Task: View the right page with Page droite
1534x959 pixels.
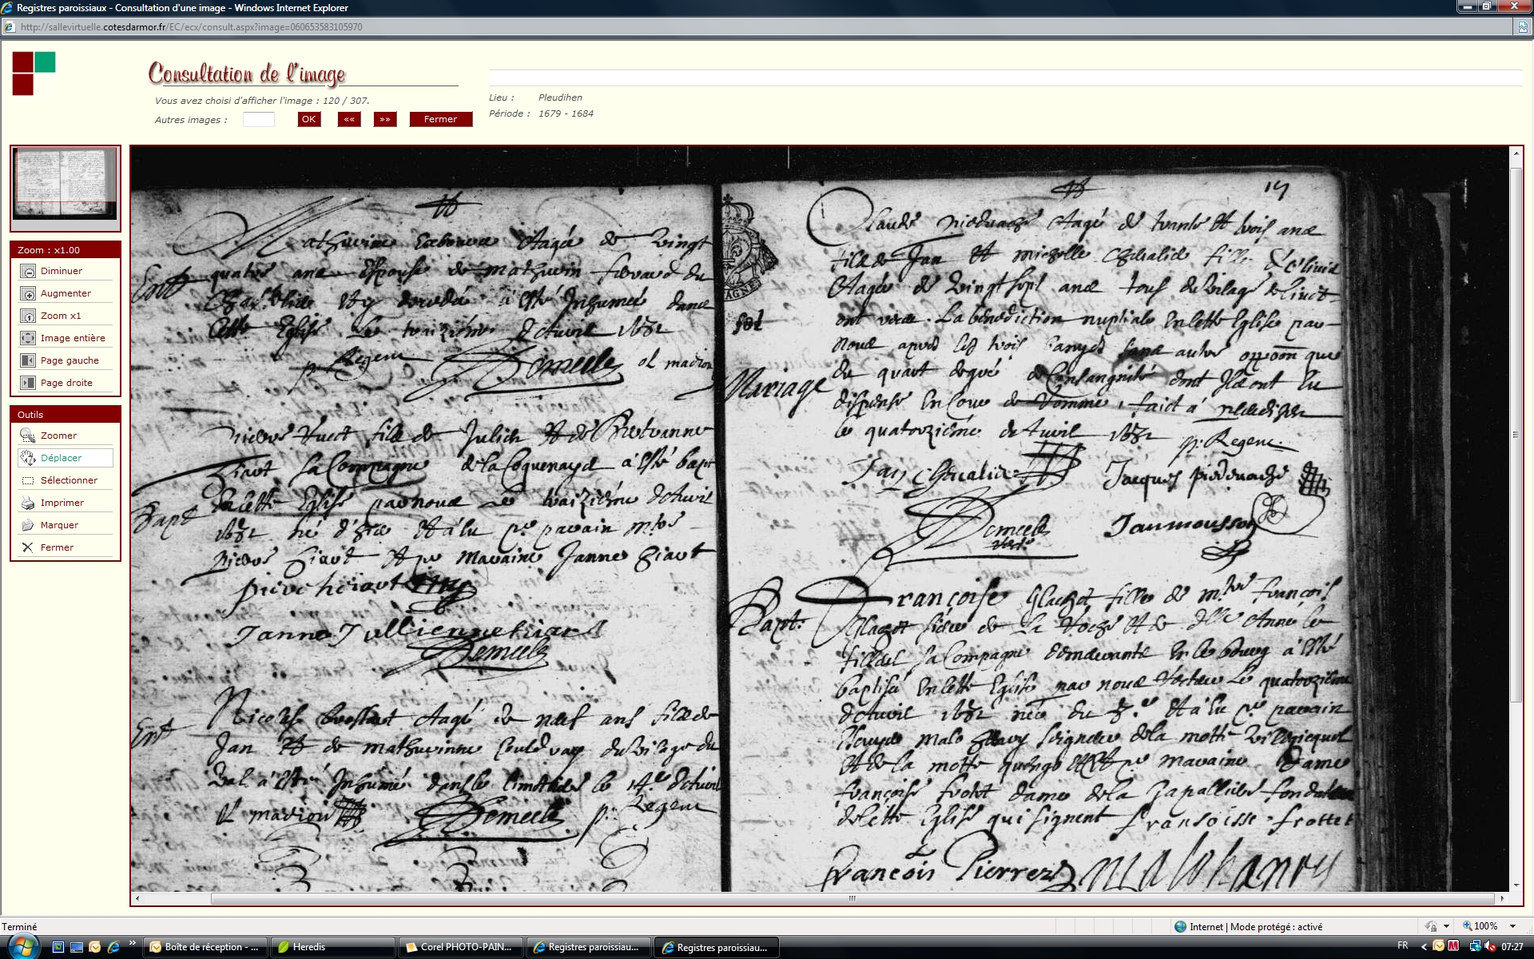Action: pyautogui.click(x=28, y=384)
